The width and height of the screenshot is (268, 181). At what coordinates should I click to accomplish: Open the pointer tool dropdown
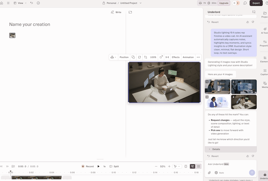(x=177, y=166)
